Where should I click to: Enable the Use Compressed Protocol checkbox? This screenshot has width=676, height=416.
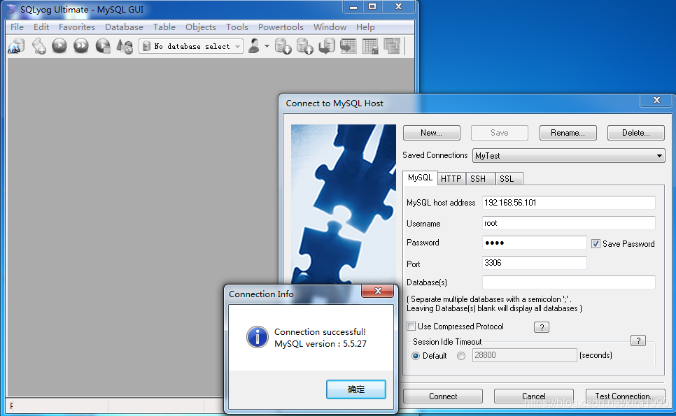click(x=411, y=327)
